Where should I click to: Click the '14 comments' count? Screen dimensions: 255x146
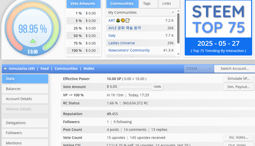click(135, 130)
